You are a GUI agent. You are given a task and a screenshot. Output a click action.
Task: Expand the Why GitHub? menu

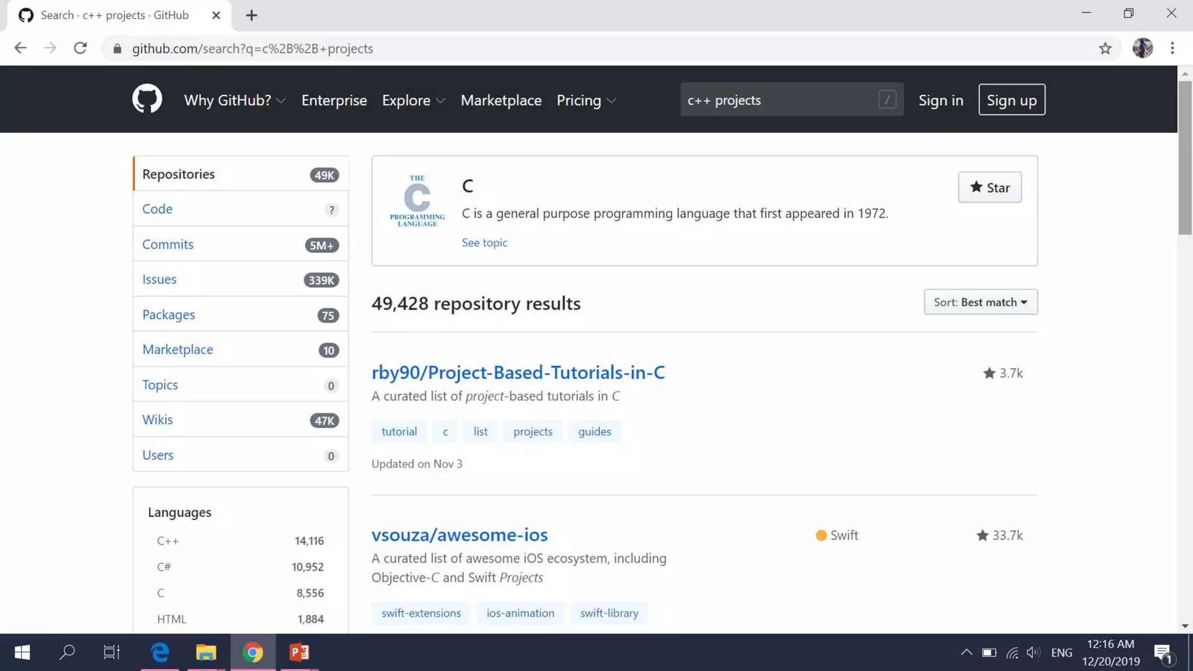[x=234, y=100]
